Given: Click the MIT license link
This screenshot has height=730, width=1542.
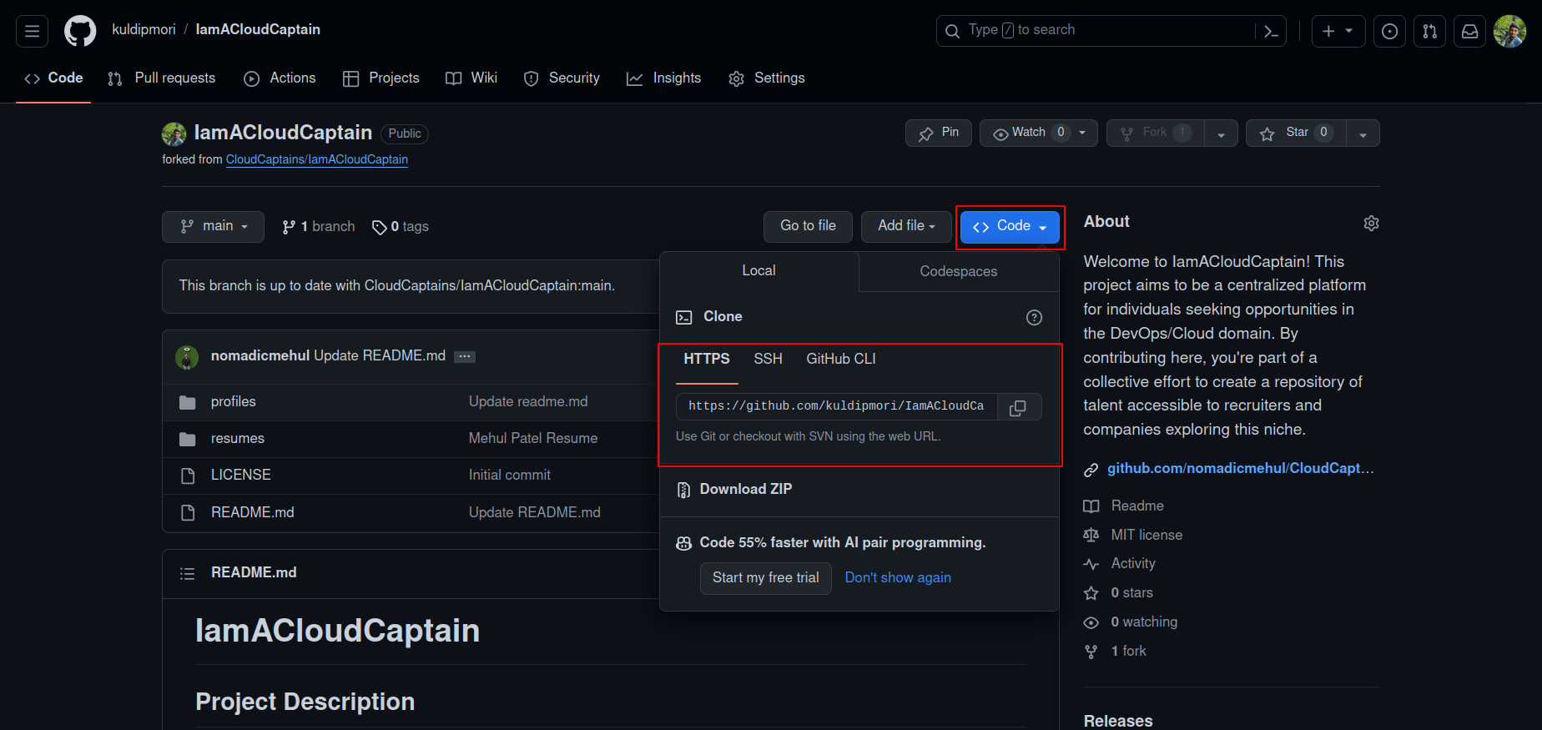Looking at the screenshot, I should [1146, 536].
